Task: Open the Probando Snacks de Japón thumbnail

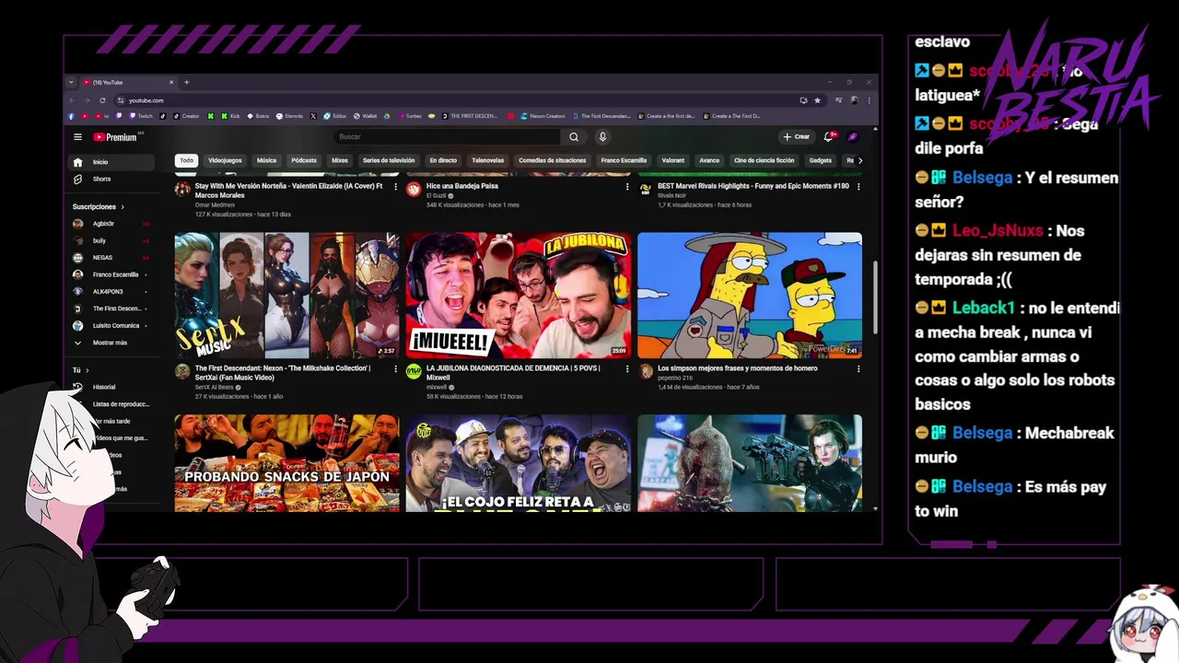Action: (x=287, y=463)
